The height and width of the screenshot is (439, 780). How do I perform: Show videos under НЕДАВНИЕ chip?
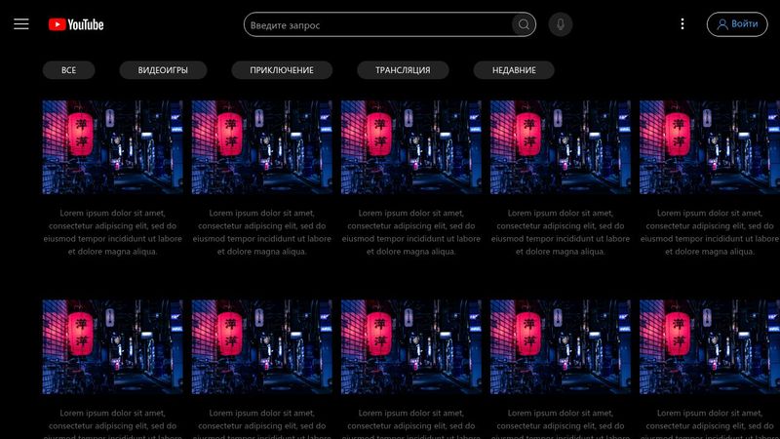[x=513, y=70]
